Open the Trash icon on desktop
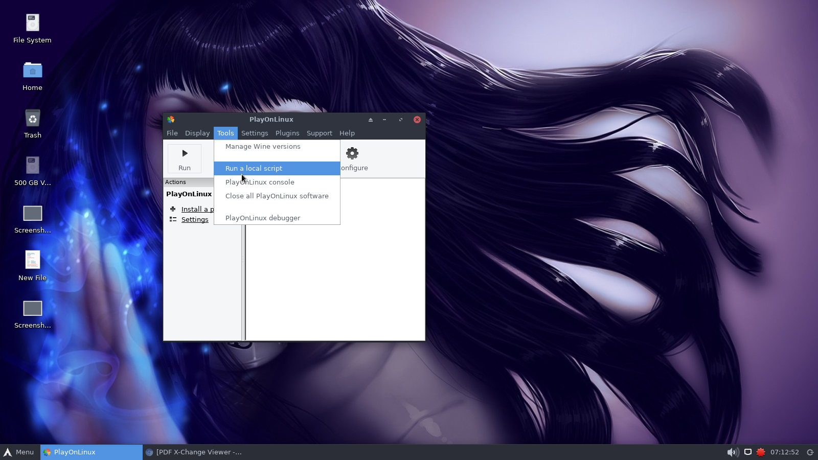This screenshot has height=460, width=818. [x=33, y=119]
